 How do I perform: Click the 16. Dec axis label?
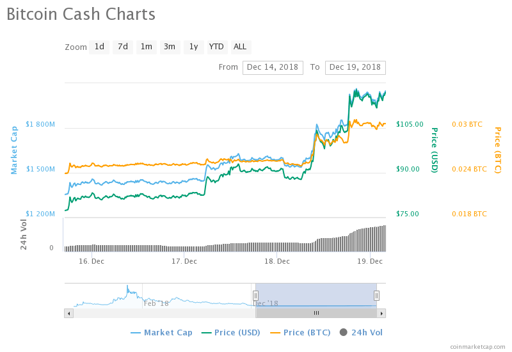click(x=92, y=261)
